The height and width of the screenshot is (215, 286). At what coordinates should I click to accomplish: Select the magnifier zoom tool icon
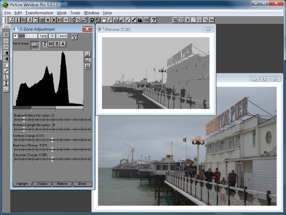tap(110, 20)
